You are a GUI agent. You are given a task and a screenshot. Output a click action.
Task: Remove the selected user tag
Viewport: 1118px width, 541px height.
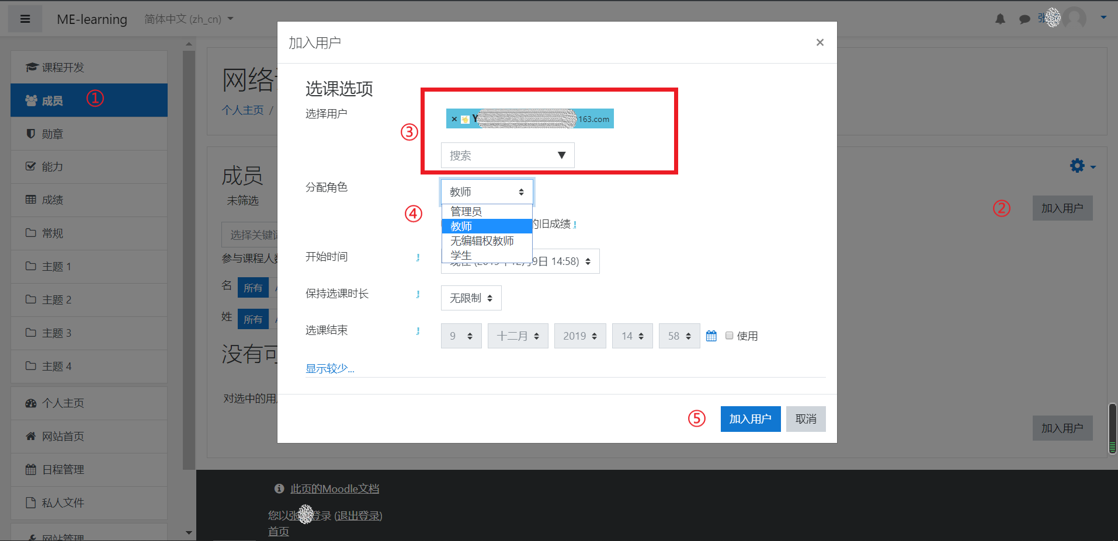tap(454, 118)
